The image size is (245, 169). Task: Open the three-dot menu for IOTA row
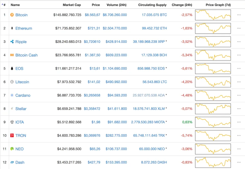coord(239,122)
